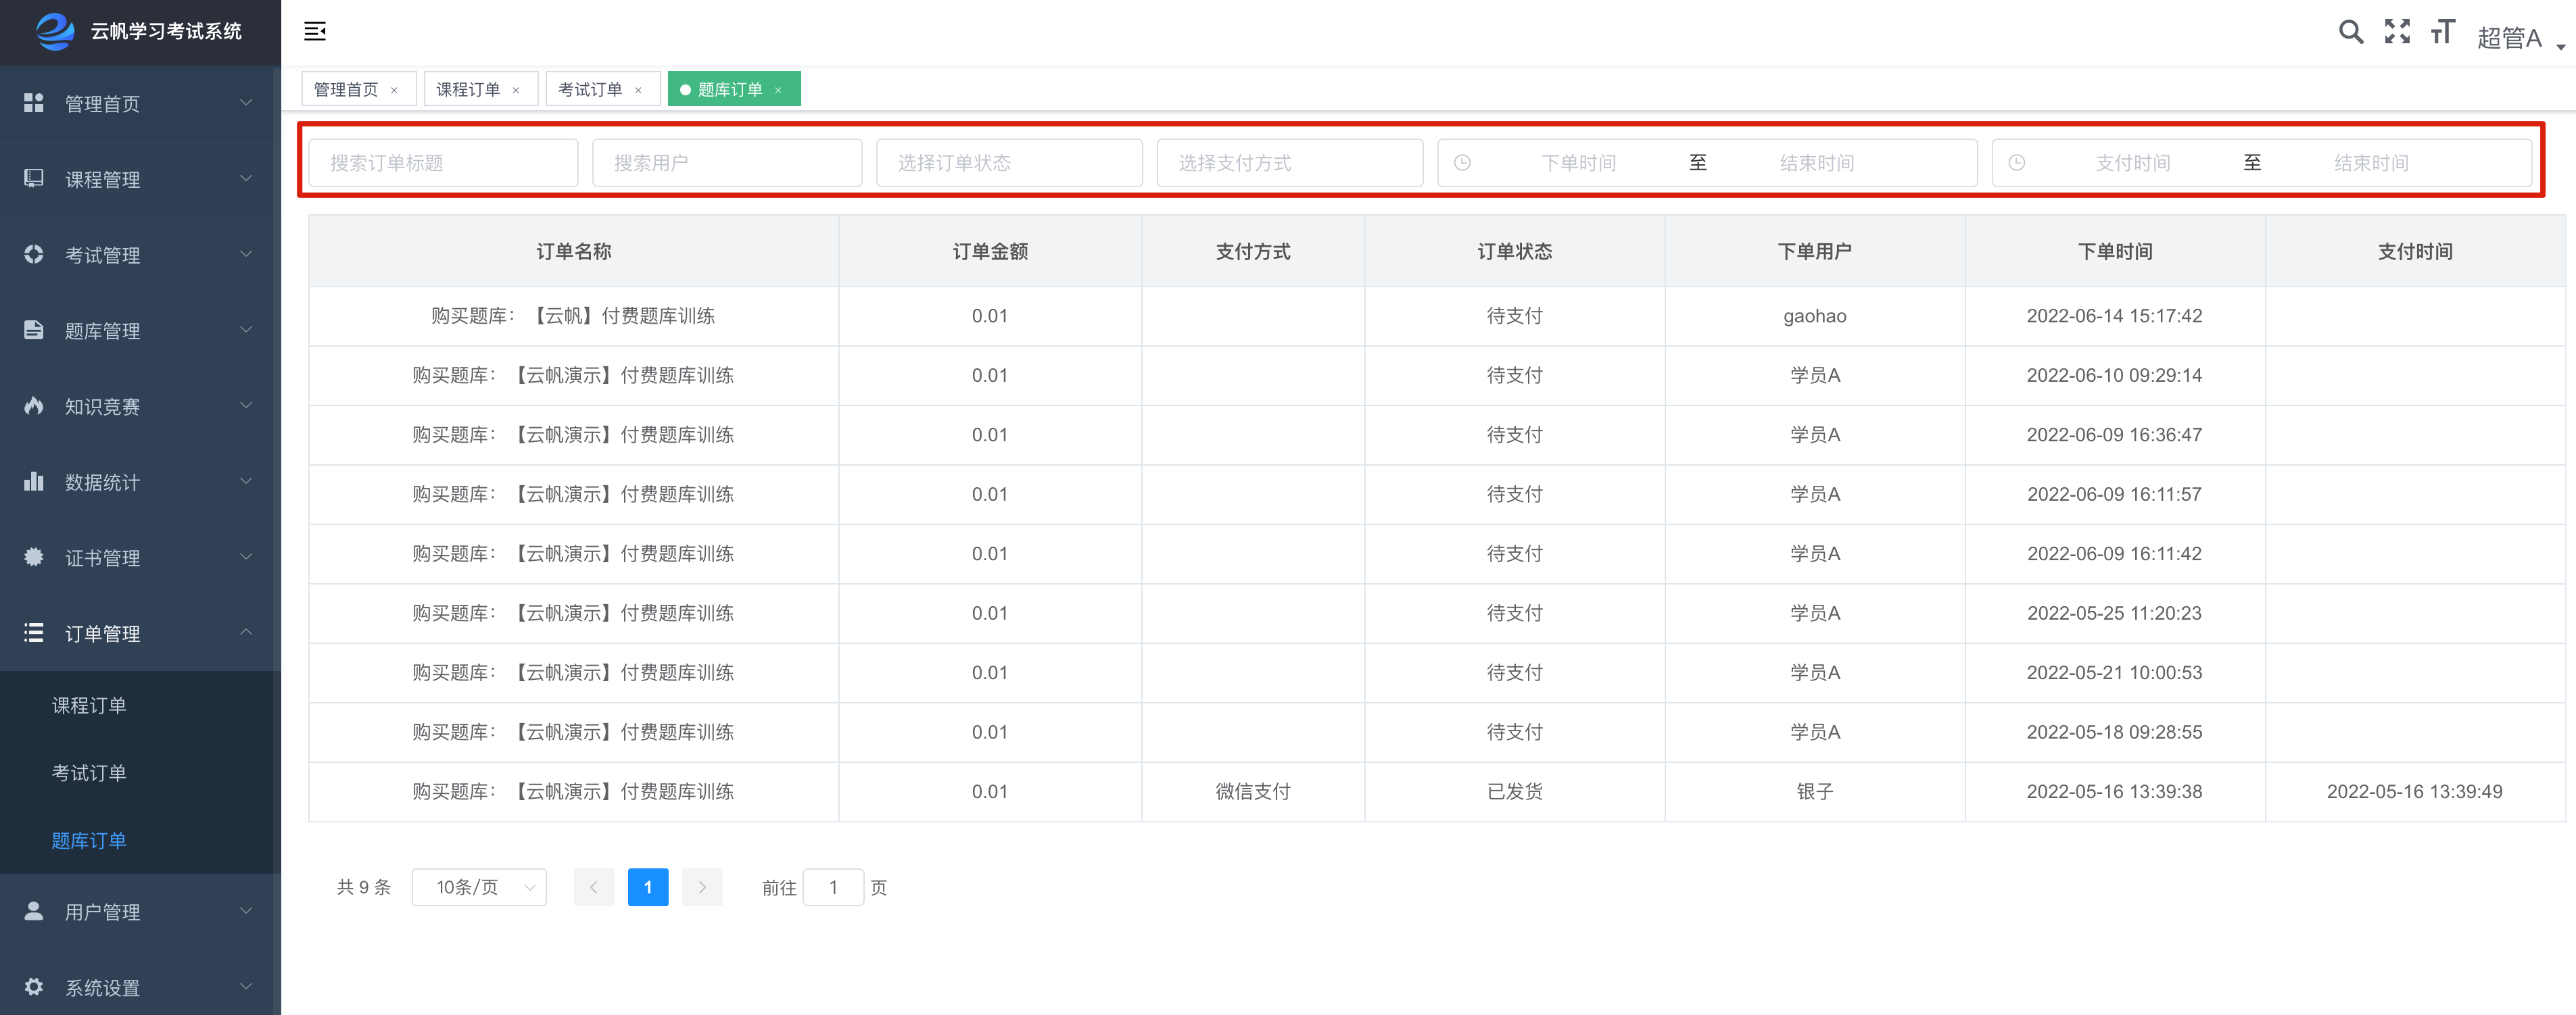Click the 题库管理 document icon
The image size is (2576, 1015).
click(34, 330)
